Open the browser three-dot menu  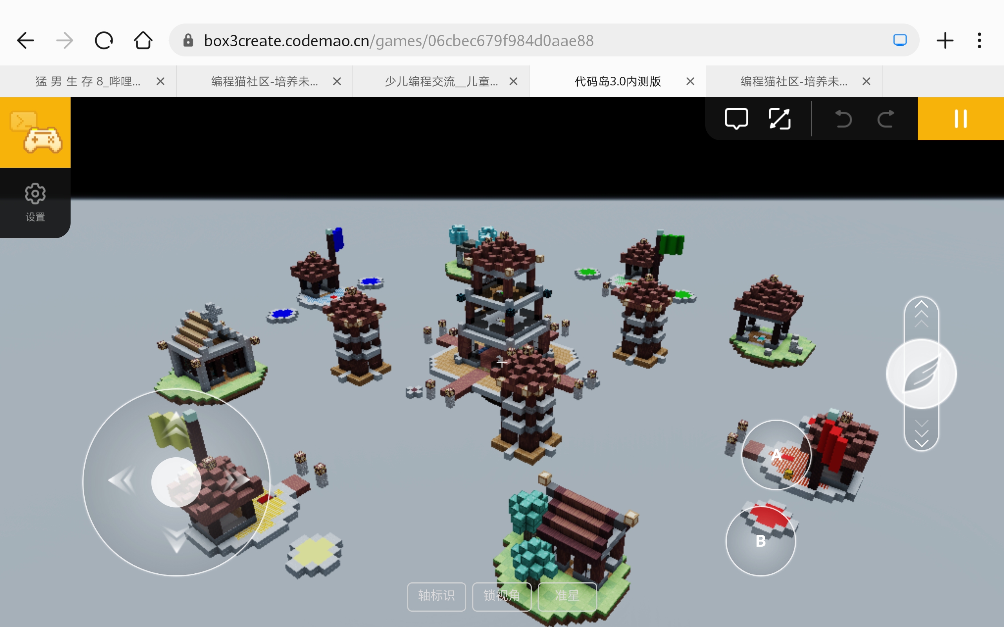(x=980, y=41)
